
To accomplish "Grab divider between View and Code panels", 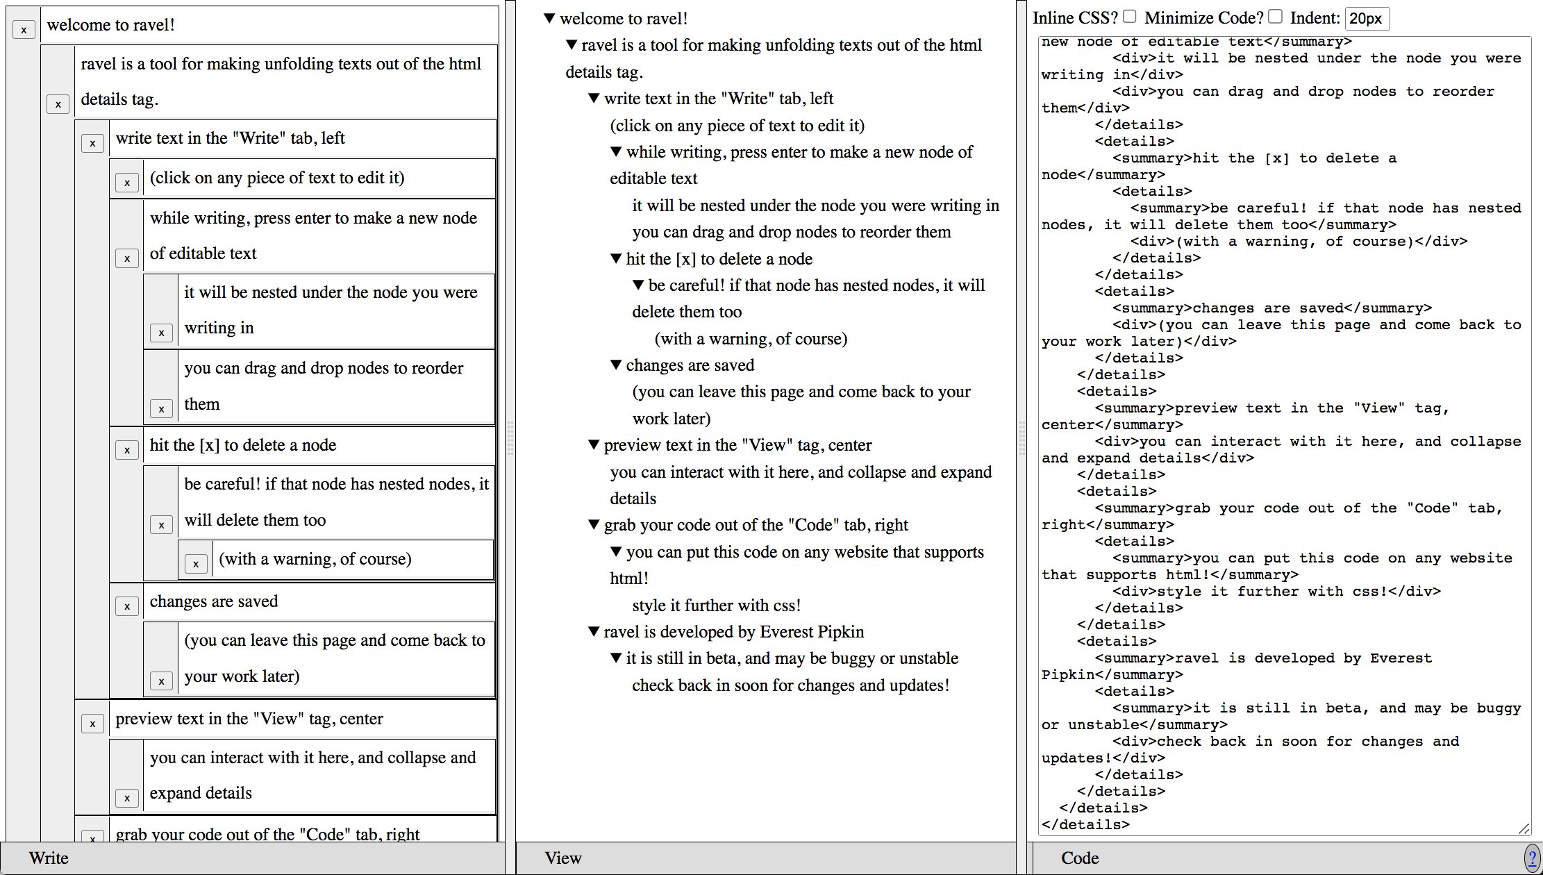I will pyautogui.click(x=1021, y=437).
